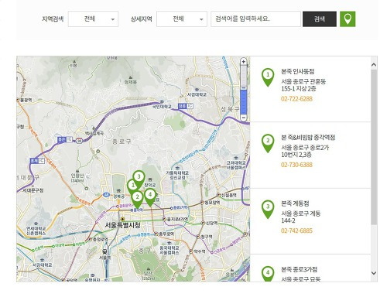
Task: Click 상세지역 label
Action: point(141,19)
